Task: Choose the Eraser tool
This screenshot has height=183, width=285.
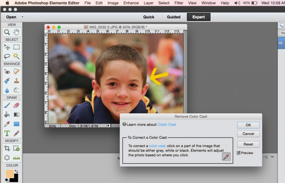Action: [16, 105]
